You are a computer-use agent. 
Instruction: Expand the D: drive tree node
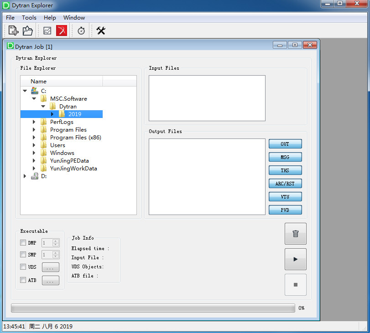(25, 176)
